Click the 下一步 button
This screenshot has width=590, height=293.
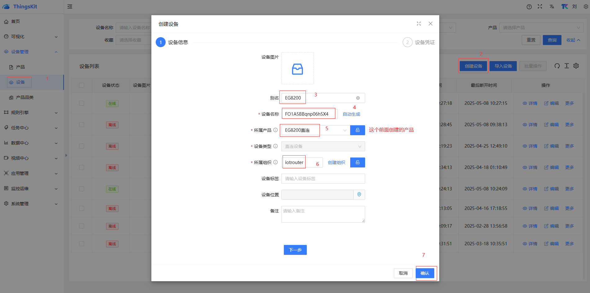[x=295, y=250]
